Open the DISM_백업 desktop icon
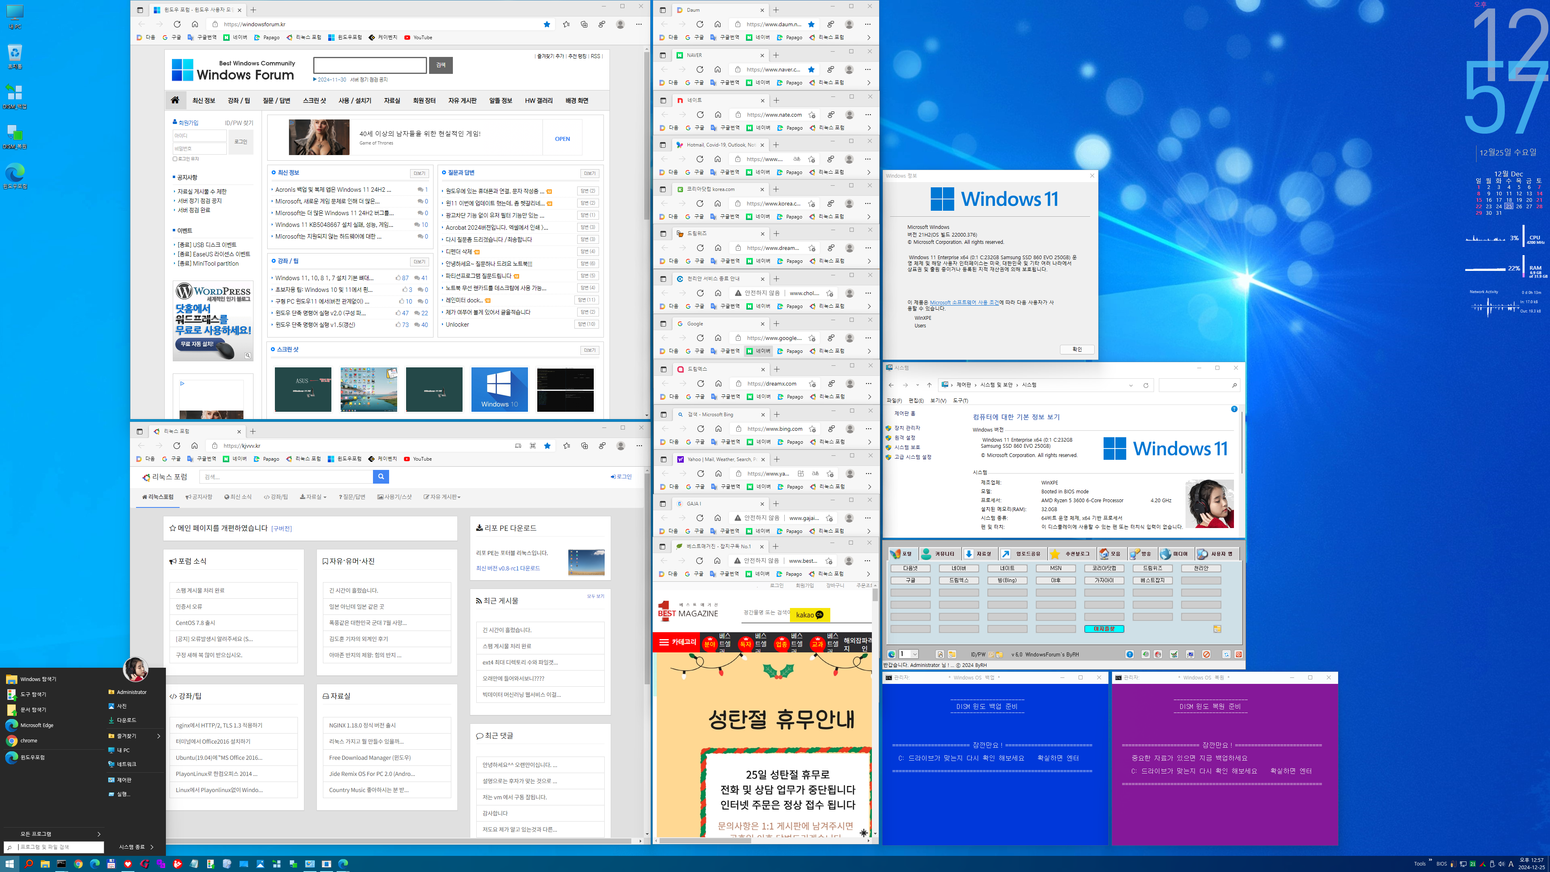 [15, 96]
